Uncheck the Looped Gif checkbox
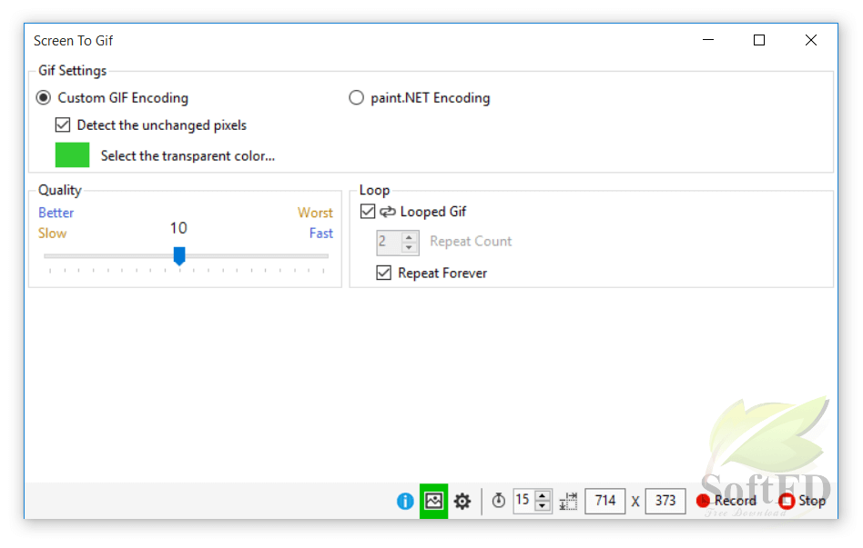The width and height of the screenshot is (863, 548). coord(368,211)
